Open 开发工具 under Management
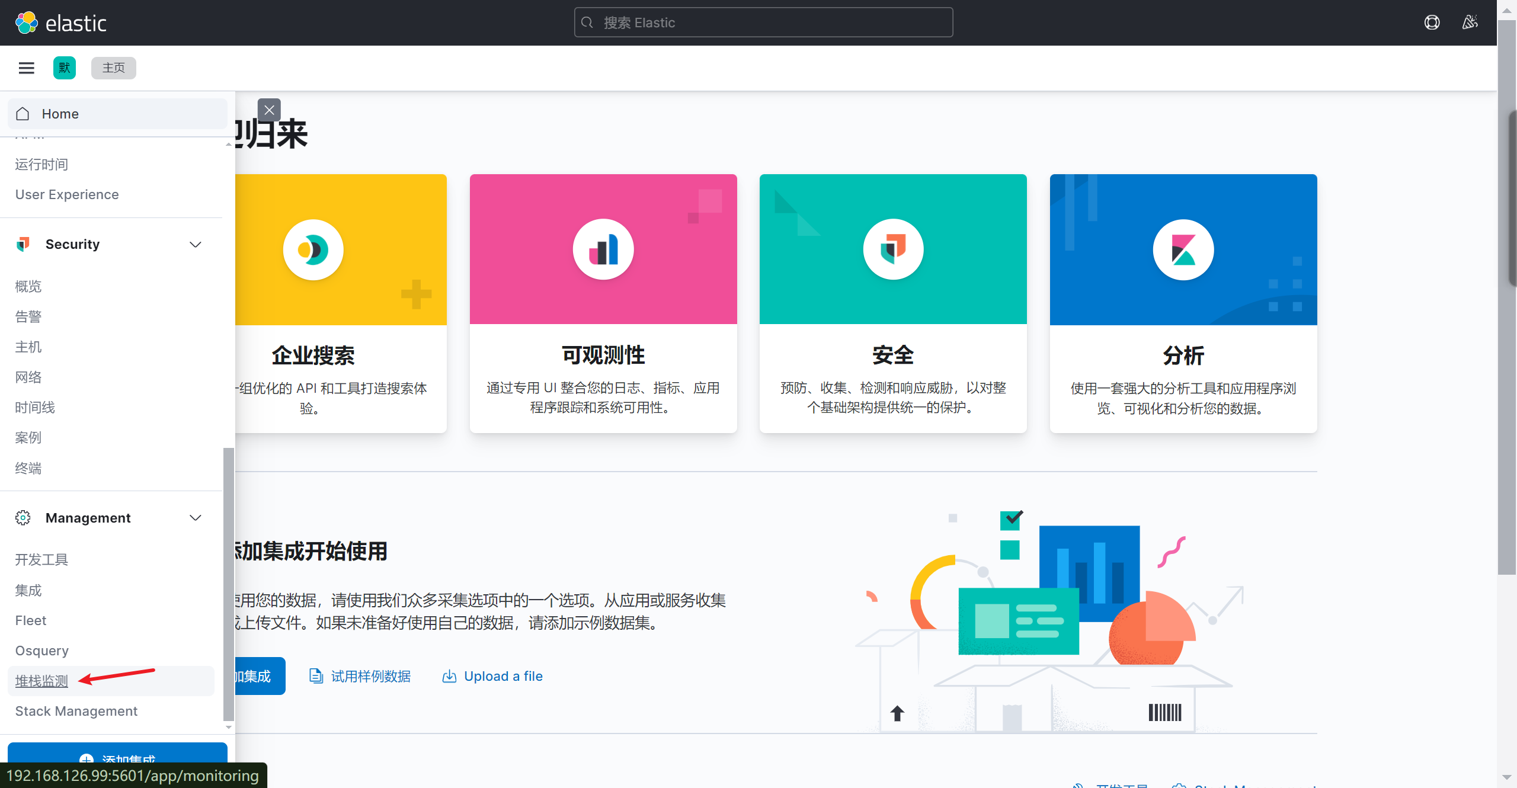Viewport: 1517px width, 788px height. pos(41,560)
